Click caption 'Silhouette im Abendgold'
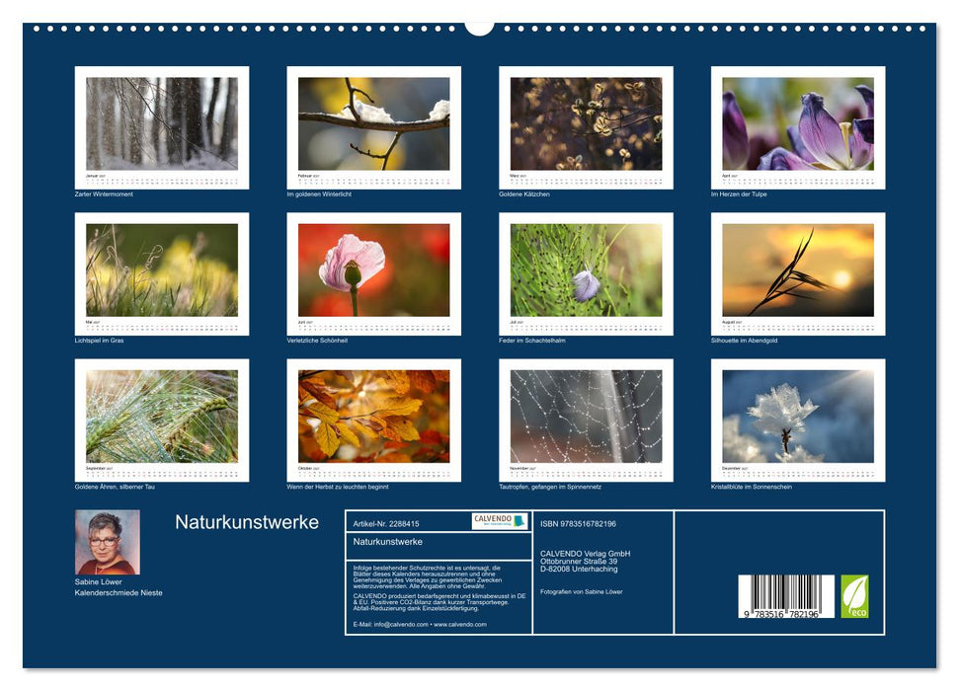 point(744,341)
